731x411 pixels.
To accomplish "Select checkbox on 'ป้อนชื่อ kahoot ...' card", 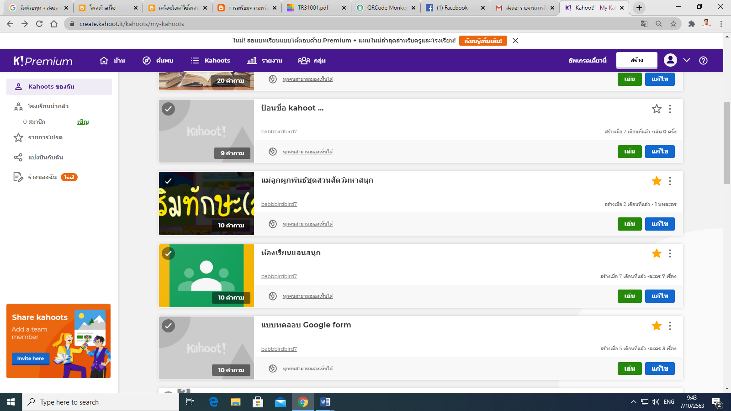I will coord(169,109).
